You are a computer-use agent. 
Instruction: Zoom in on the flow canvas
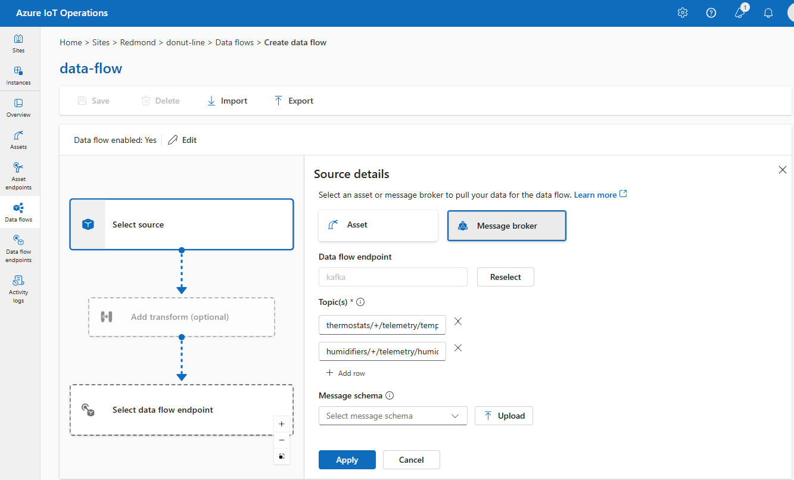[x=282, y=424]
